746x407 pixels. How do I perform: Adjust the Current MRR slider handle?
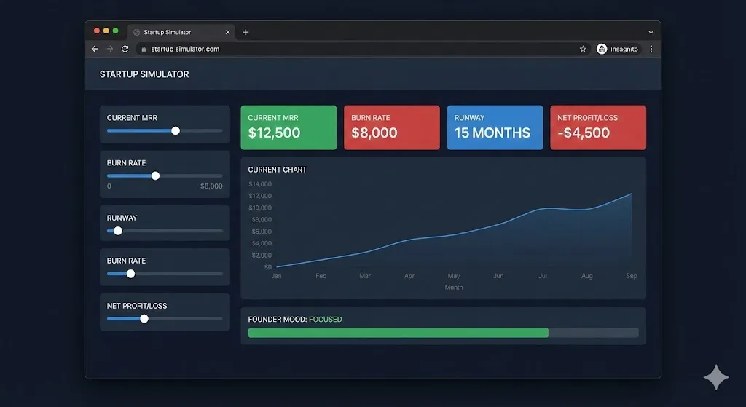[x=176, y=131]
